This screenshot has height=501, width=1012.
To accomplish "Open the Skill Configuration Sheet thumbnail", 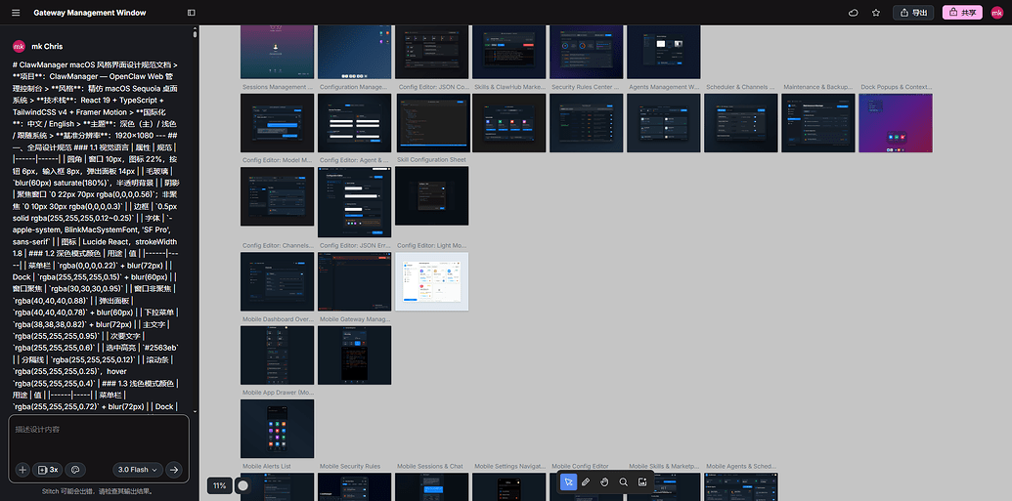I will pos(432,196).
